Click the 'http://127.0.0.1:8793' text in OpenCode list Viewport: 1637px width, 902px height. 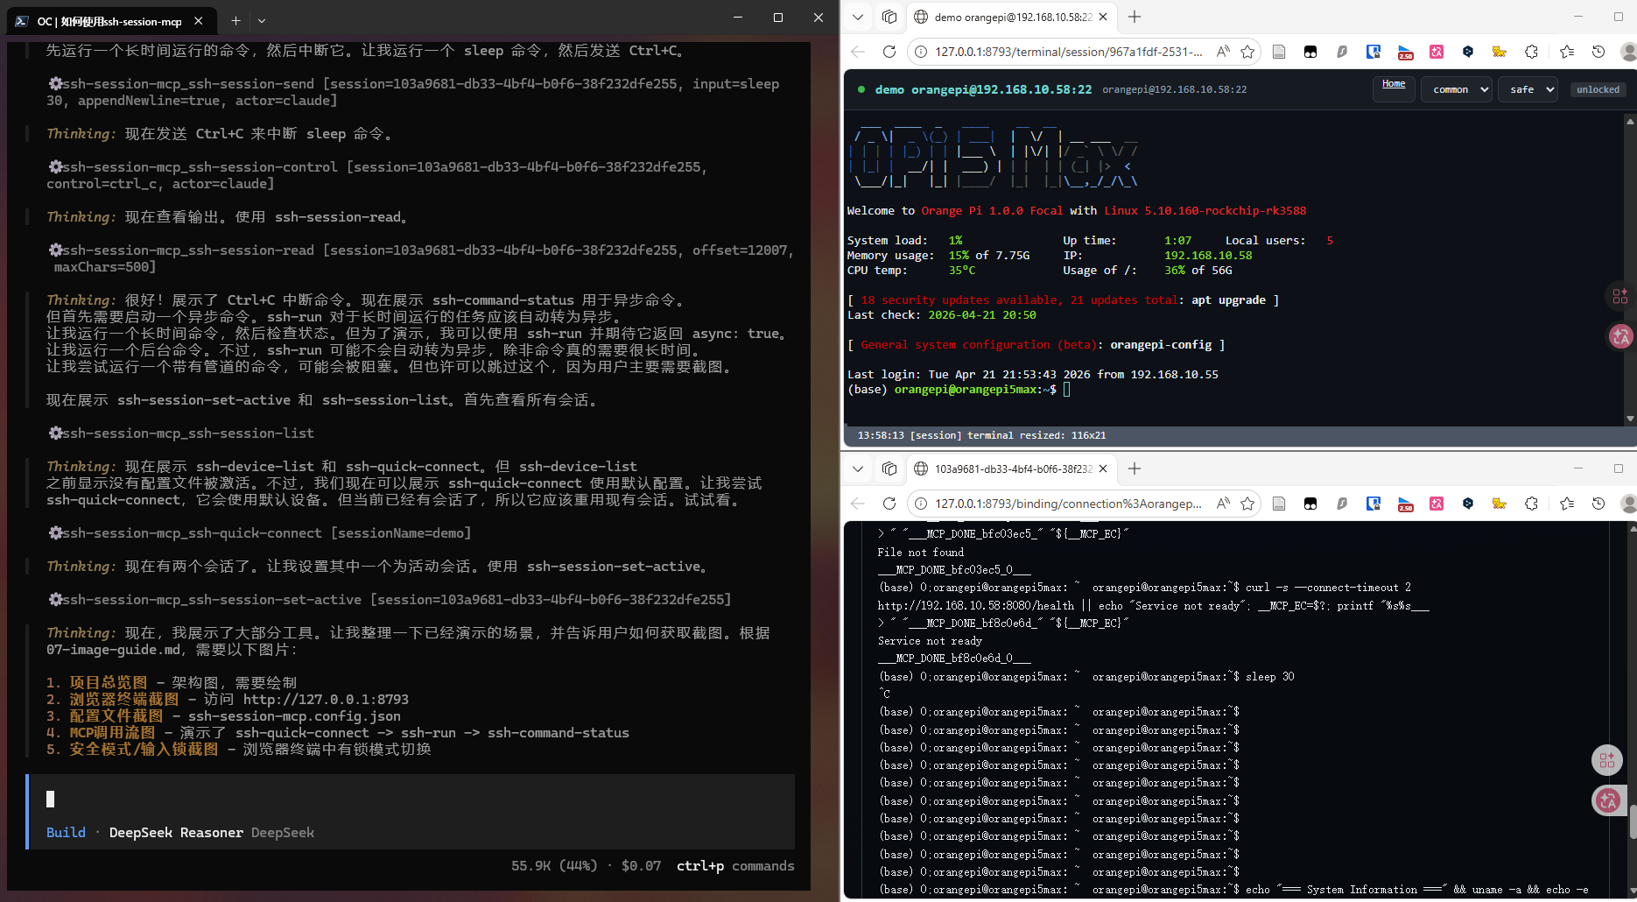click(x=326, y=699)
